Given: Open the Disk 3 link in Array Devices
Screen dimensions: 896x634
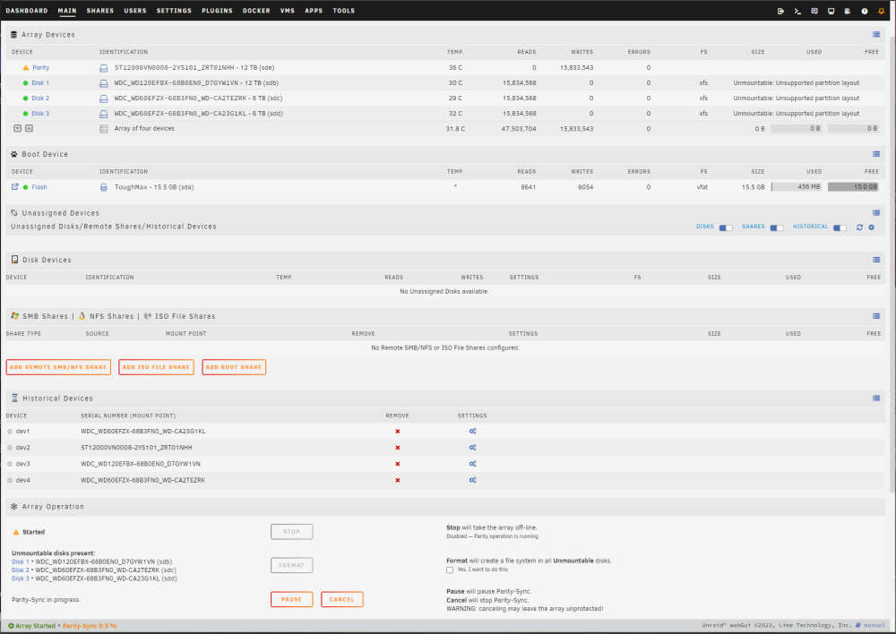Looking at the screenshot, I should (40, 114).
